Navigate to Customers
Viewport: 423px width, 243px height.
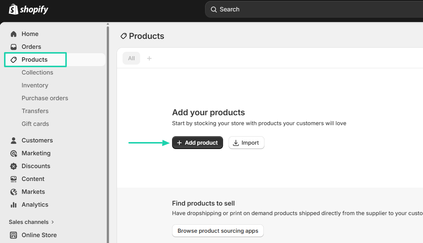point(37,140)
